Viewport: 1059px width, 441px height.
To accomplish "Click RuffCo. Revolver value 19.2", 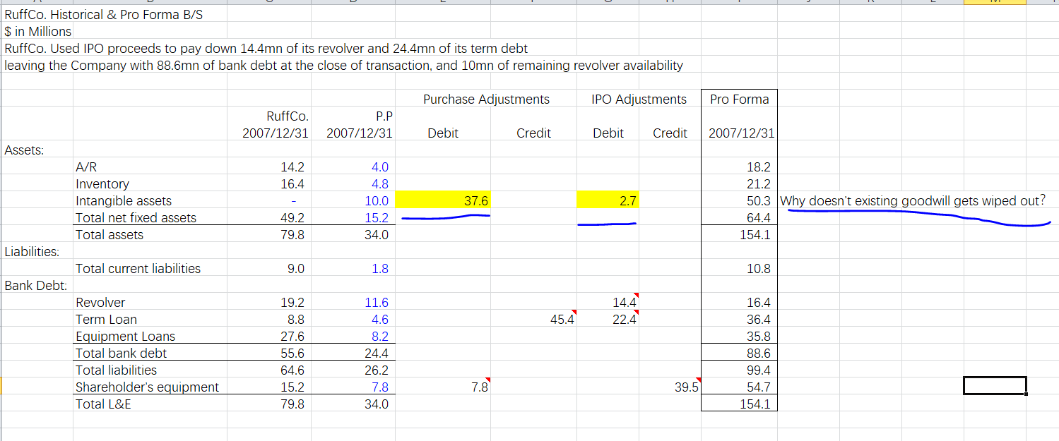I will (x=292, y=302).
